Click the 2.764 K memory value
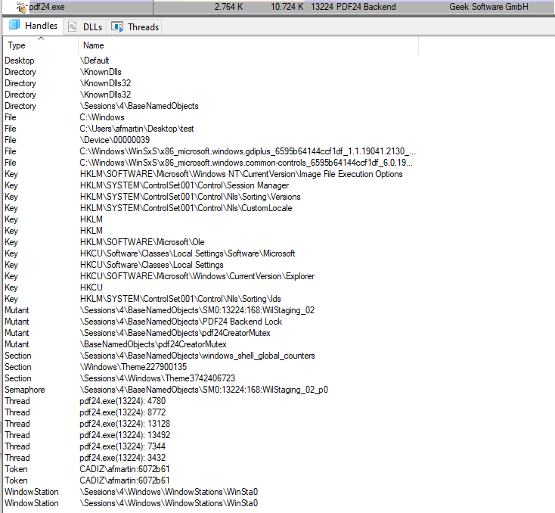The height and width of the screenshot is (513, 555). tap(228, 7)
